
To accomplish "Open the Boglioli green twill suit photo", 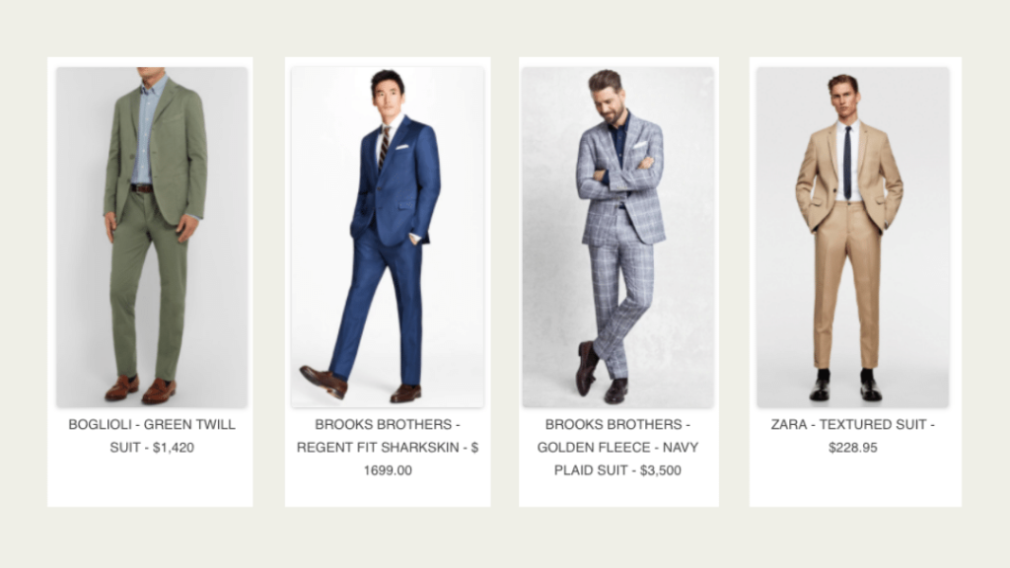I will click(151, 237).
